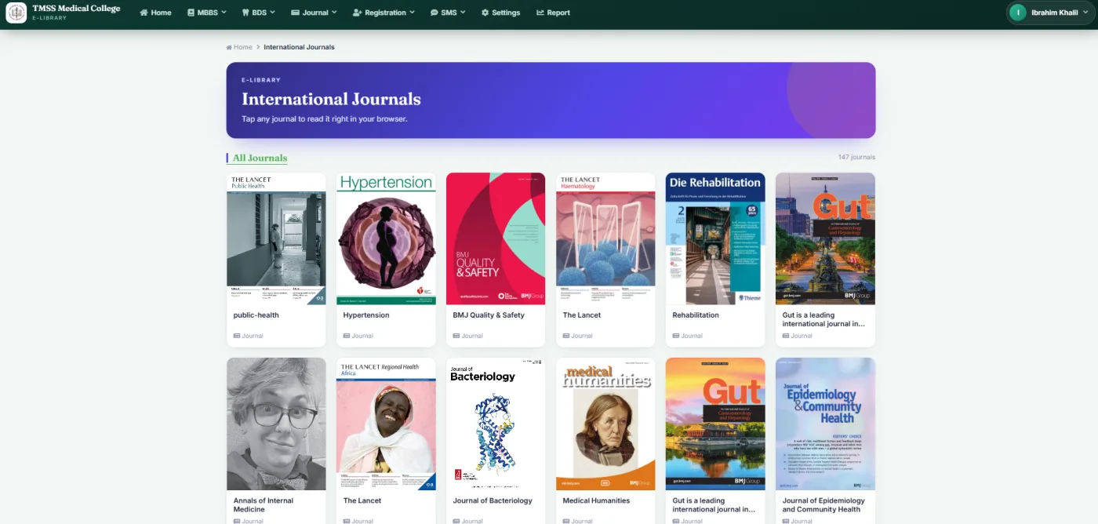The width and height of the screenshot is (1098, 524).
Task: Open the BMJ Quality & Safety cover
Action: tap(496, 238)
